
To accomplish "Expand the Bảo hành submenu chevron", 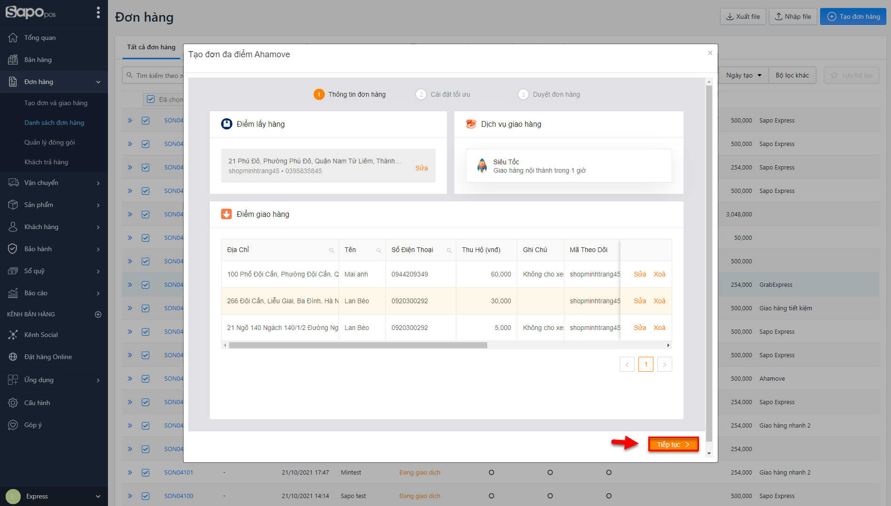I will [x=98, y=249].
